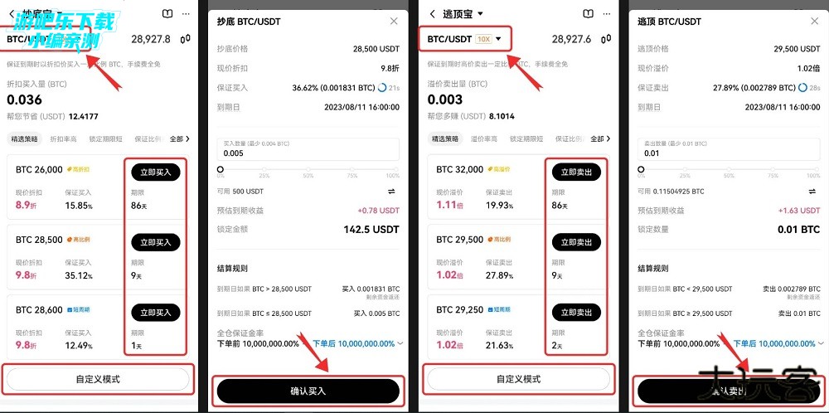Expand the 逃顶宝 title dropdown arrow
This screenshot has width=829, height=413.
(x=480, y=14)
